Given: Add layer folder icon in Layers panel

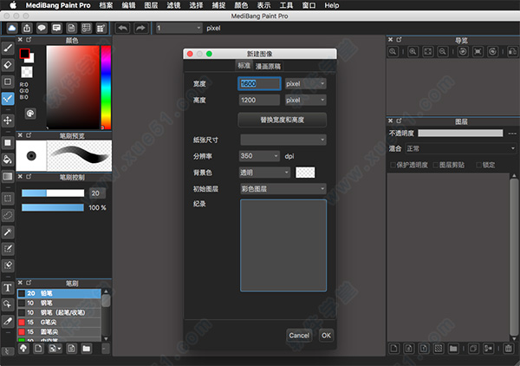Looking at the screenshot, I should tap(453, 349).
